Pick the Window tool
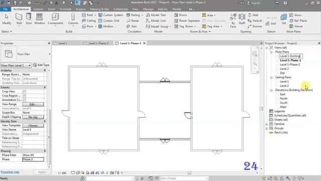This screenshot has width=321, height=181. pyautogui.click(x=39, y=19)
